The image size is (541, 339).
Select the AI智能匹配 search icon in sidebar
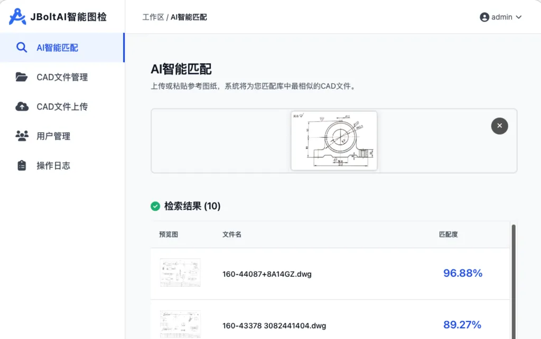pyautogui.click(x=22, y=47)
